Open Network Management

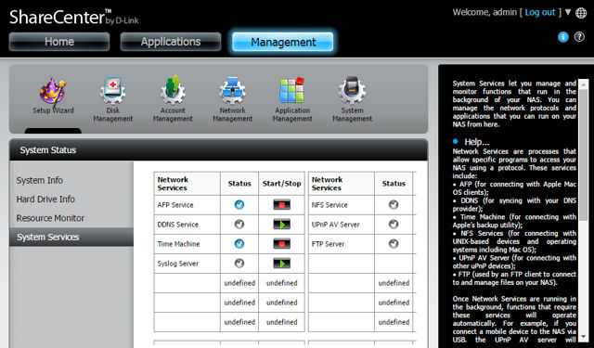click(x=233, y=99)
